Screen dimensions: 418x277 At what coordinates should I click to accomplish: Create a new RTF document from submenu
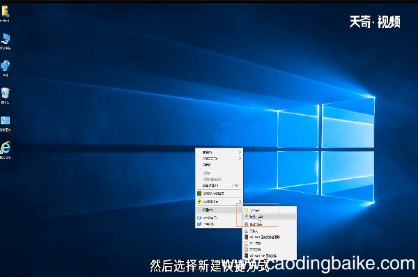tap(269, 243)
